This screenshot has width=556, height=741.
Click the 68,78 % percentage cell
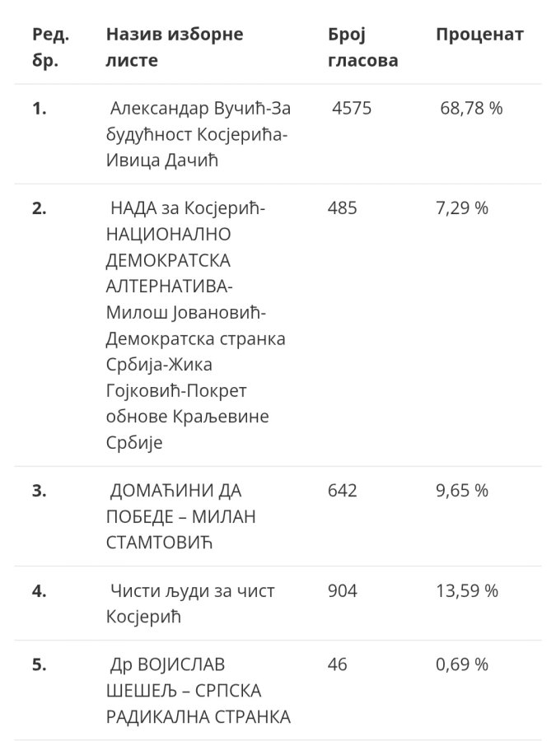471,108
